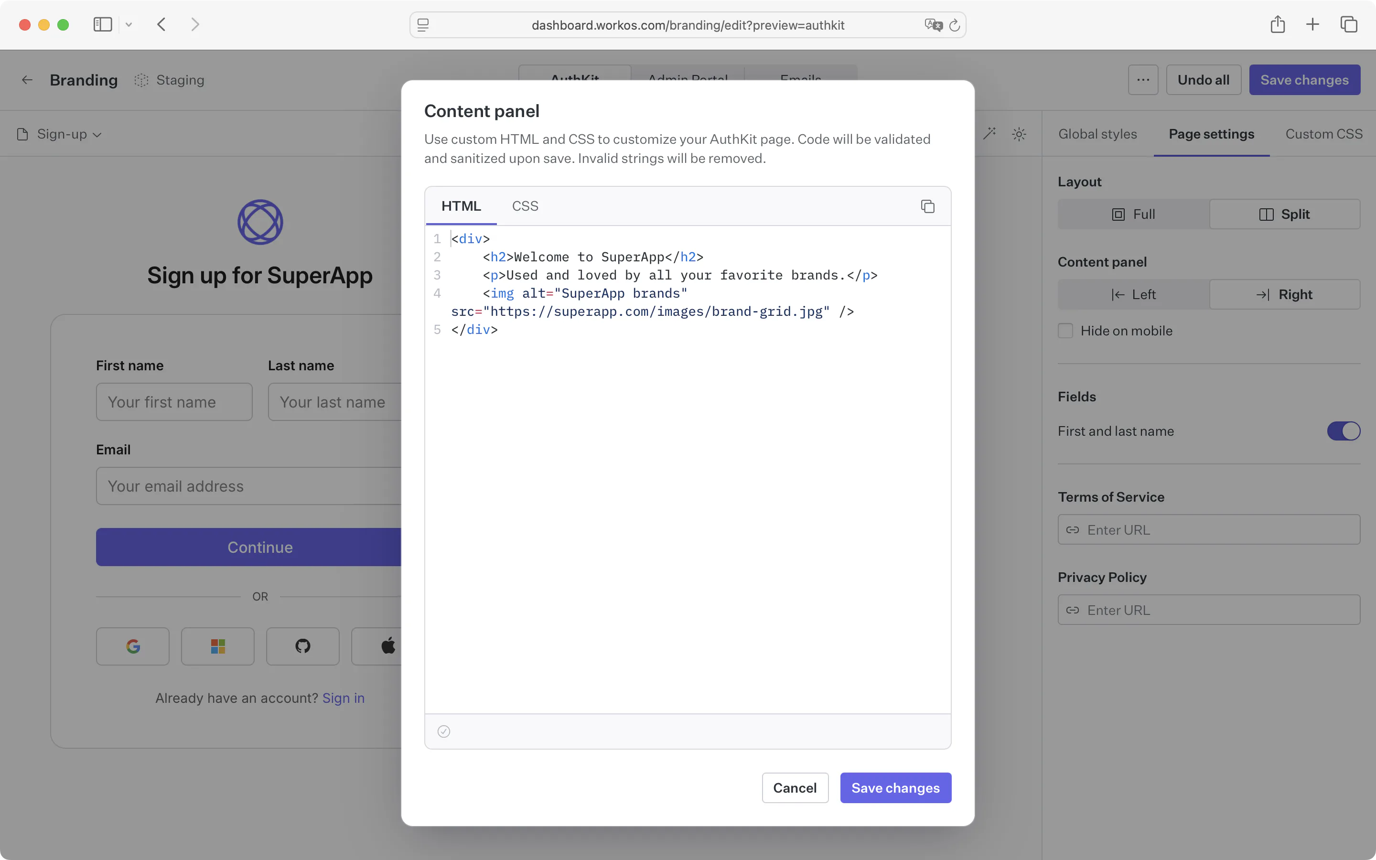Screen dimensions: 1376x860
Task: Switch to the HTML tab
Action: click(461, 206)
